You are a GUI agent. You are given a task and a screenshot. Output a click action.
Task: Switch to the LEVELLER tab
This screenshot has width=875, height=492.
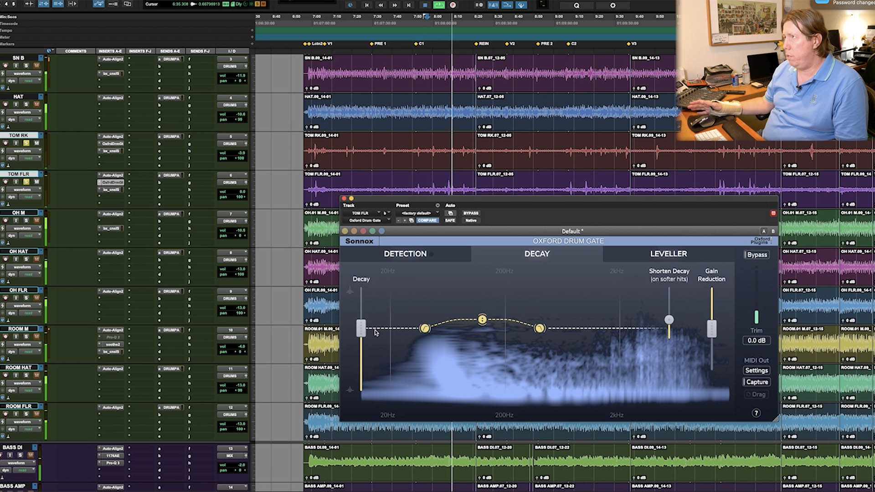pos(668,254)
